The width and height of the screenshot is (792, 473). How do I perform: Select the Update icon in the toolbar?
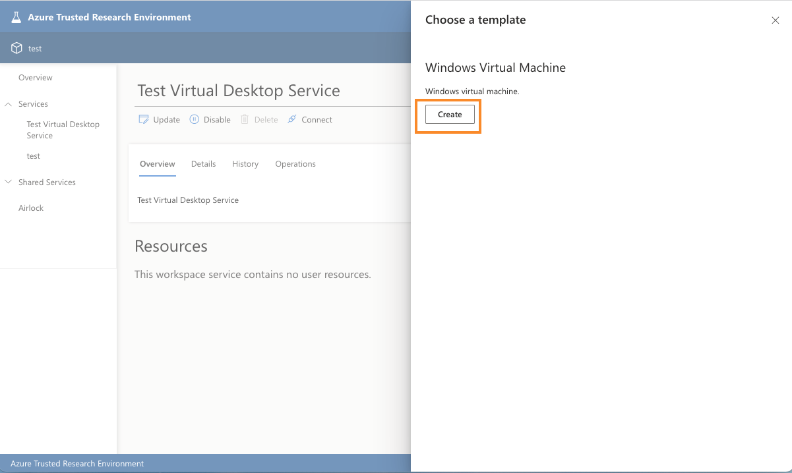(143, 119)
